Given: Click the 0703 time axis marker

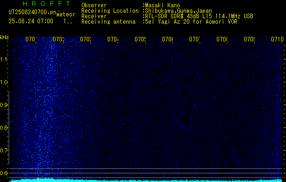Looking at the screenshot, I should click(x=85, y=39).
